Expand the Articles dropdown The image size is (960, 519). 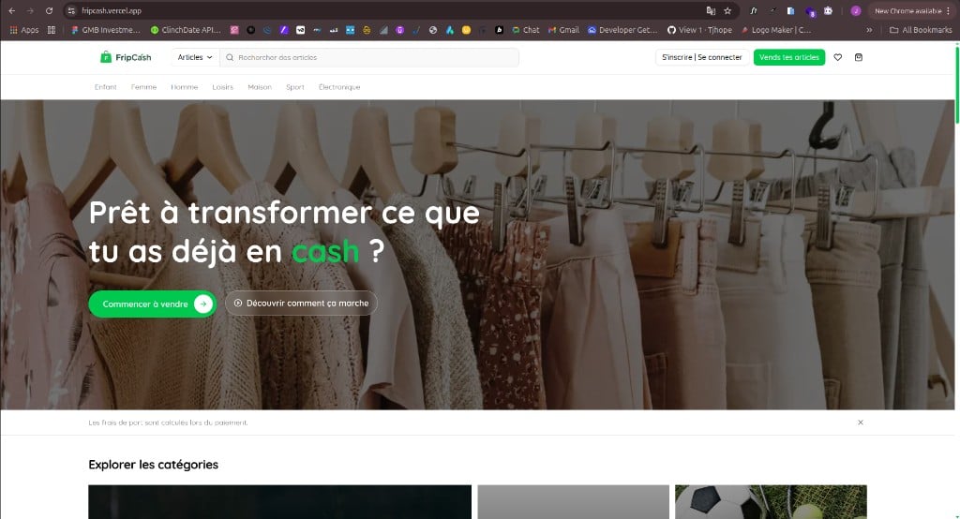coord(195,57)
